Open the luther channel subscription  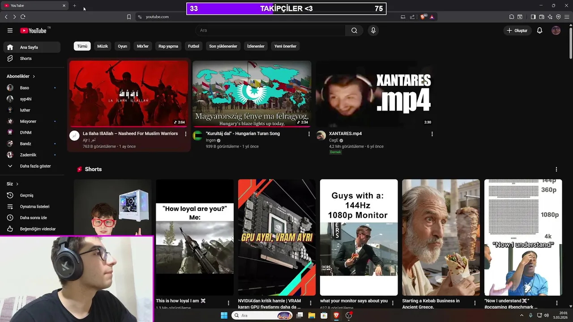(x=32, y=110)
